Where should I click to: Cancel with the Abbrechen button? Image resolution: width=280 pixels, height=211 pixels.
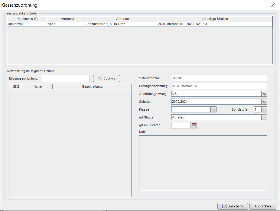(262, 206)
